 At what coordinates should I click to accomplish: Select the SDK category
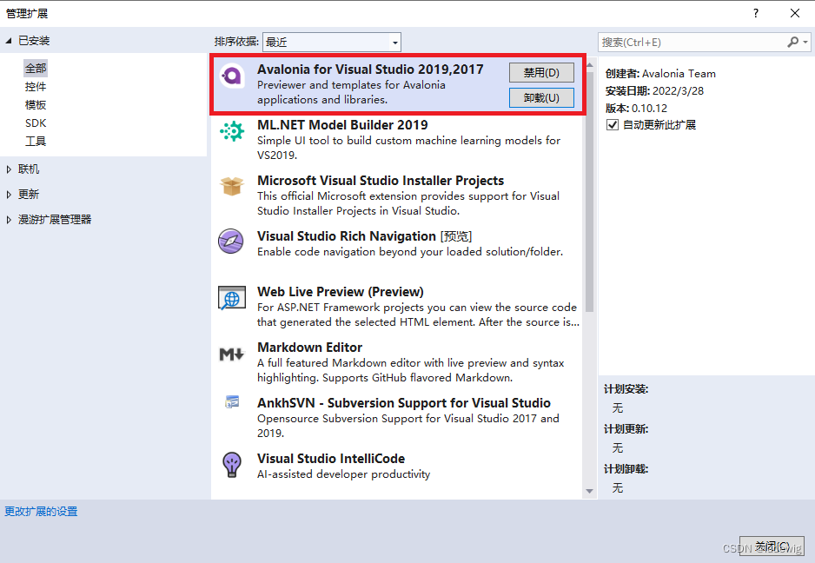36,123
